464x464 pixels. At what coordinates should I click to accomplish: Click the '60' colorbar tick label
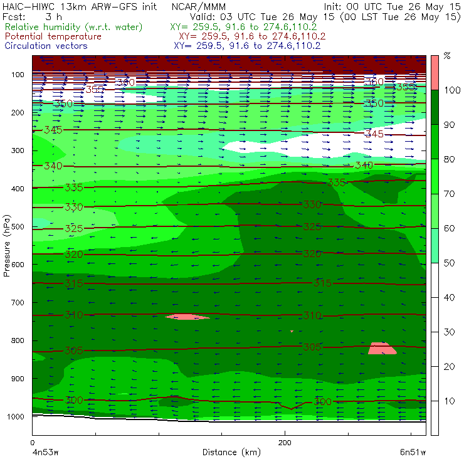449,228
